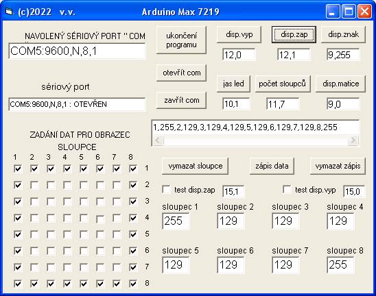Image resolution: width=376 pixels, height=296 pixels.
Task: Click the sloupec 5 value field
Action: [176, 265]
